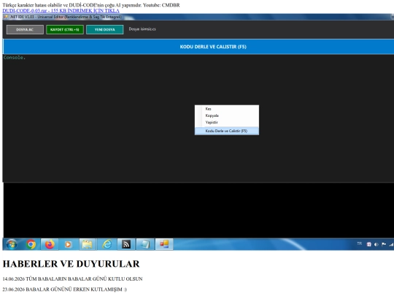This screenshot has height=296, width=394.
Task: Open Windows Explorer folder icon on taskbar
Action: tap(88, 244)
